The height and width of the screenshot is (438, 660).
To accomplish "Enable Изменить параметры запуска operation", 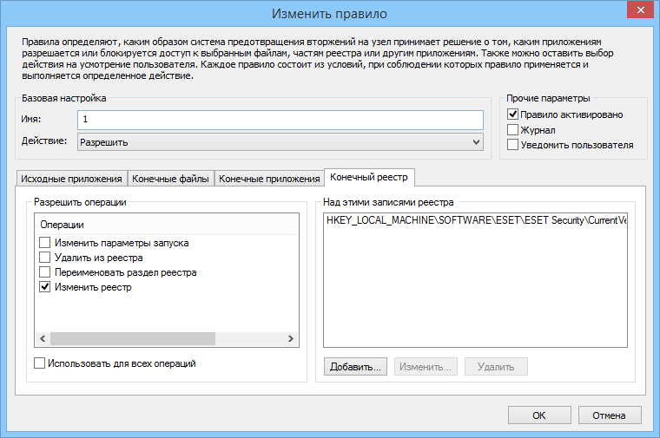I will 45,243.
